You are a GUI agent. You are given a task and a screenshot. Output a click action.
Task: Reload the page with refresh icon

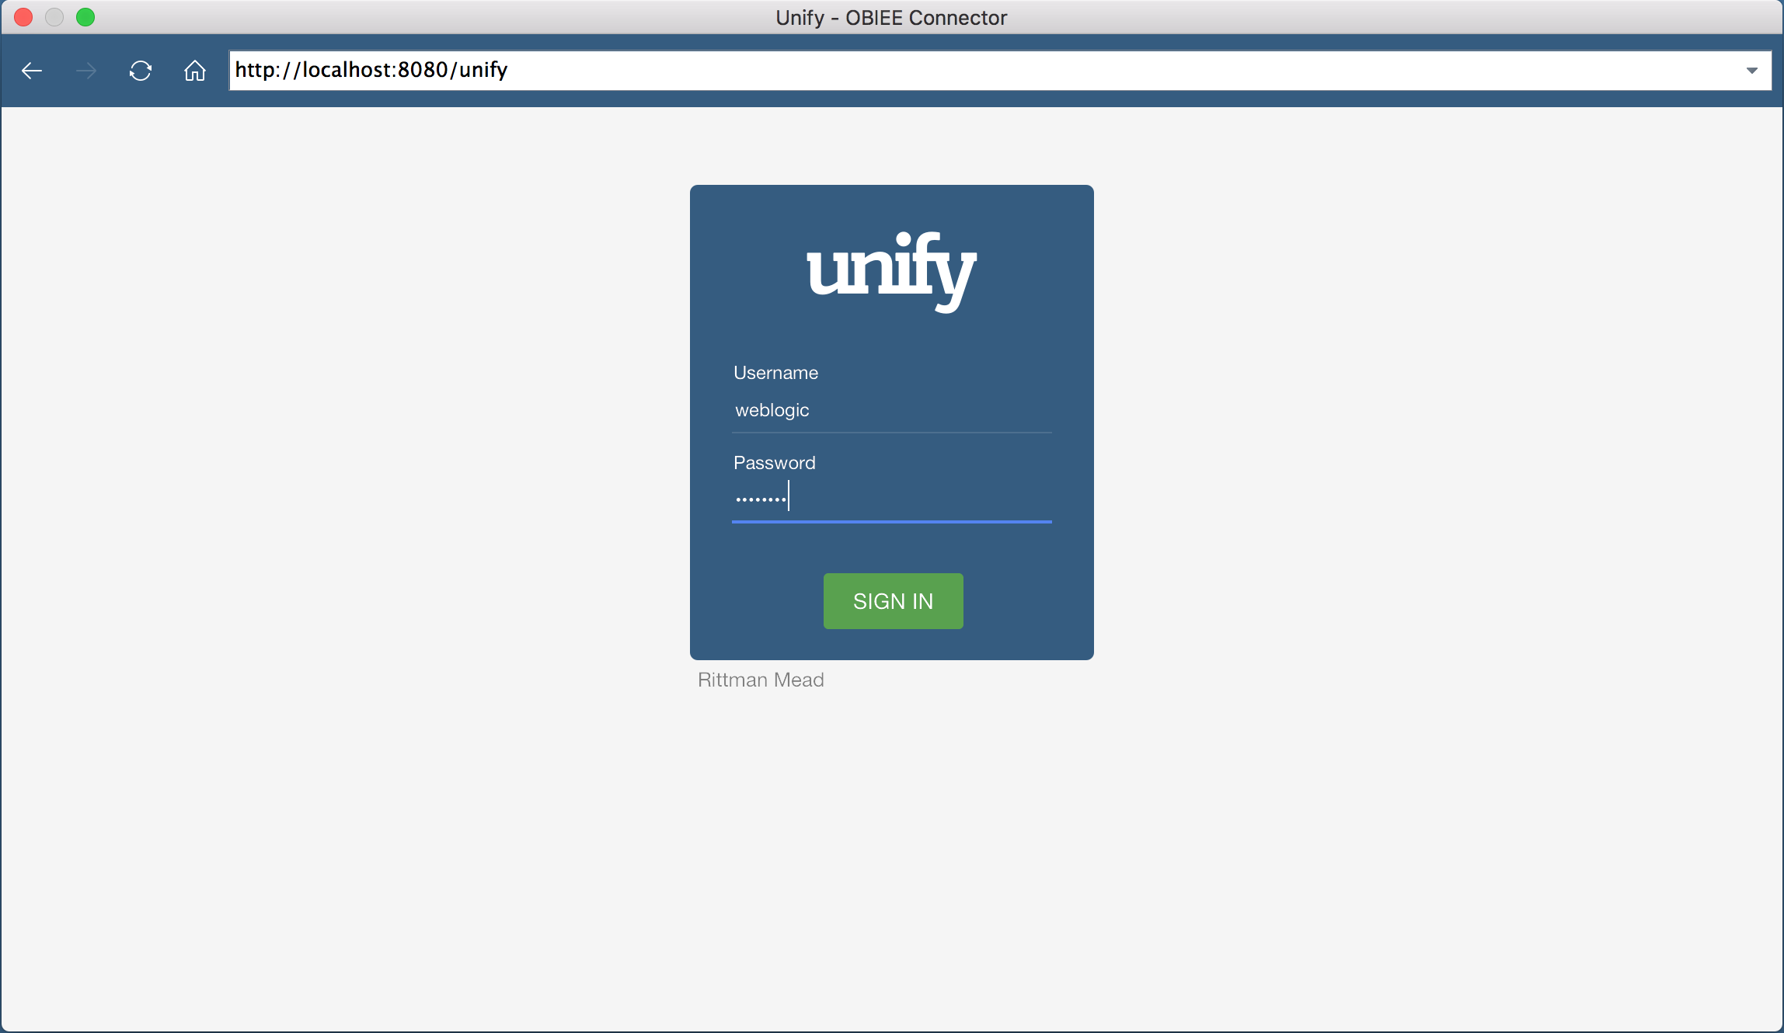click(141, 71)
